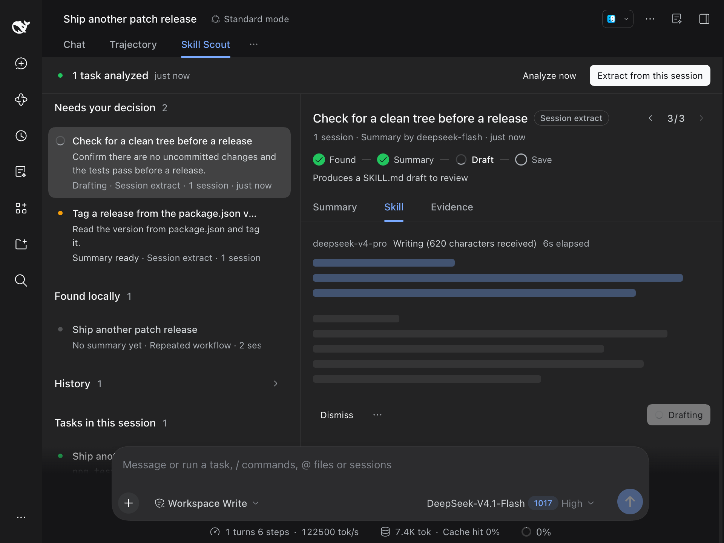Click the Summary step checkmark
The height and width of the screenshot is (543, 724).
coord(383,160)
